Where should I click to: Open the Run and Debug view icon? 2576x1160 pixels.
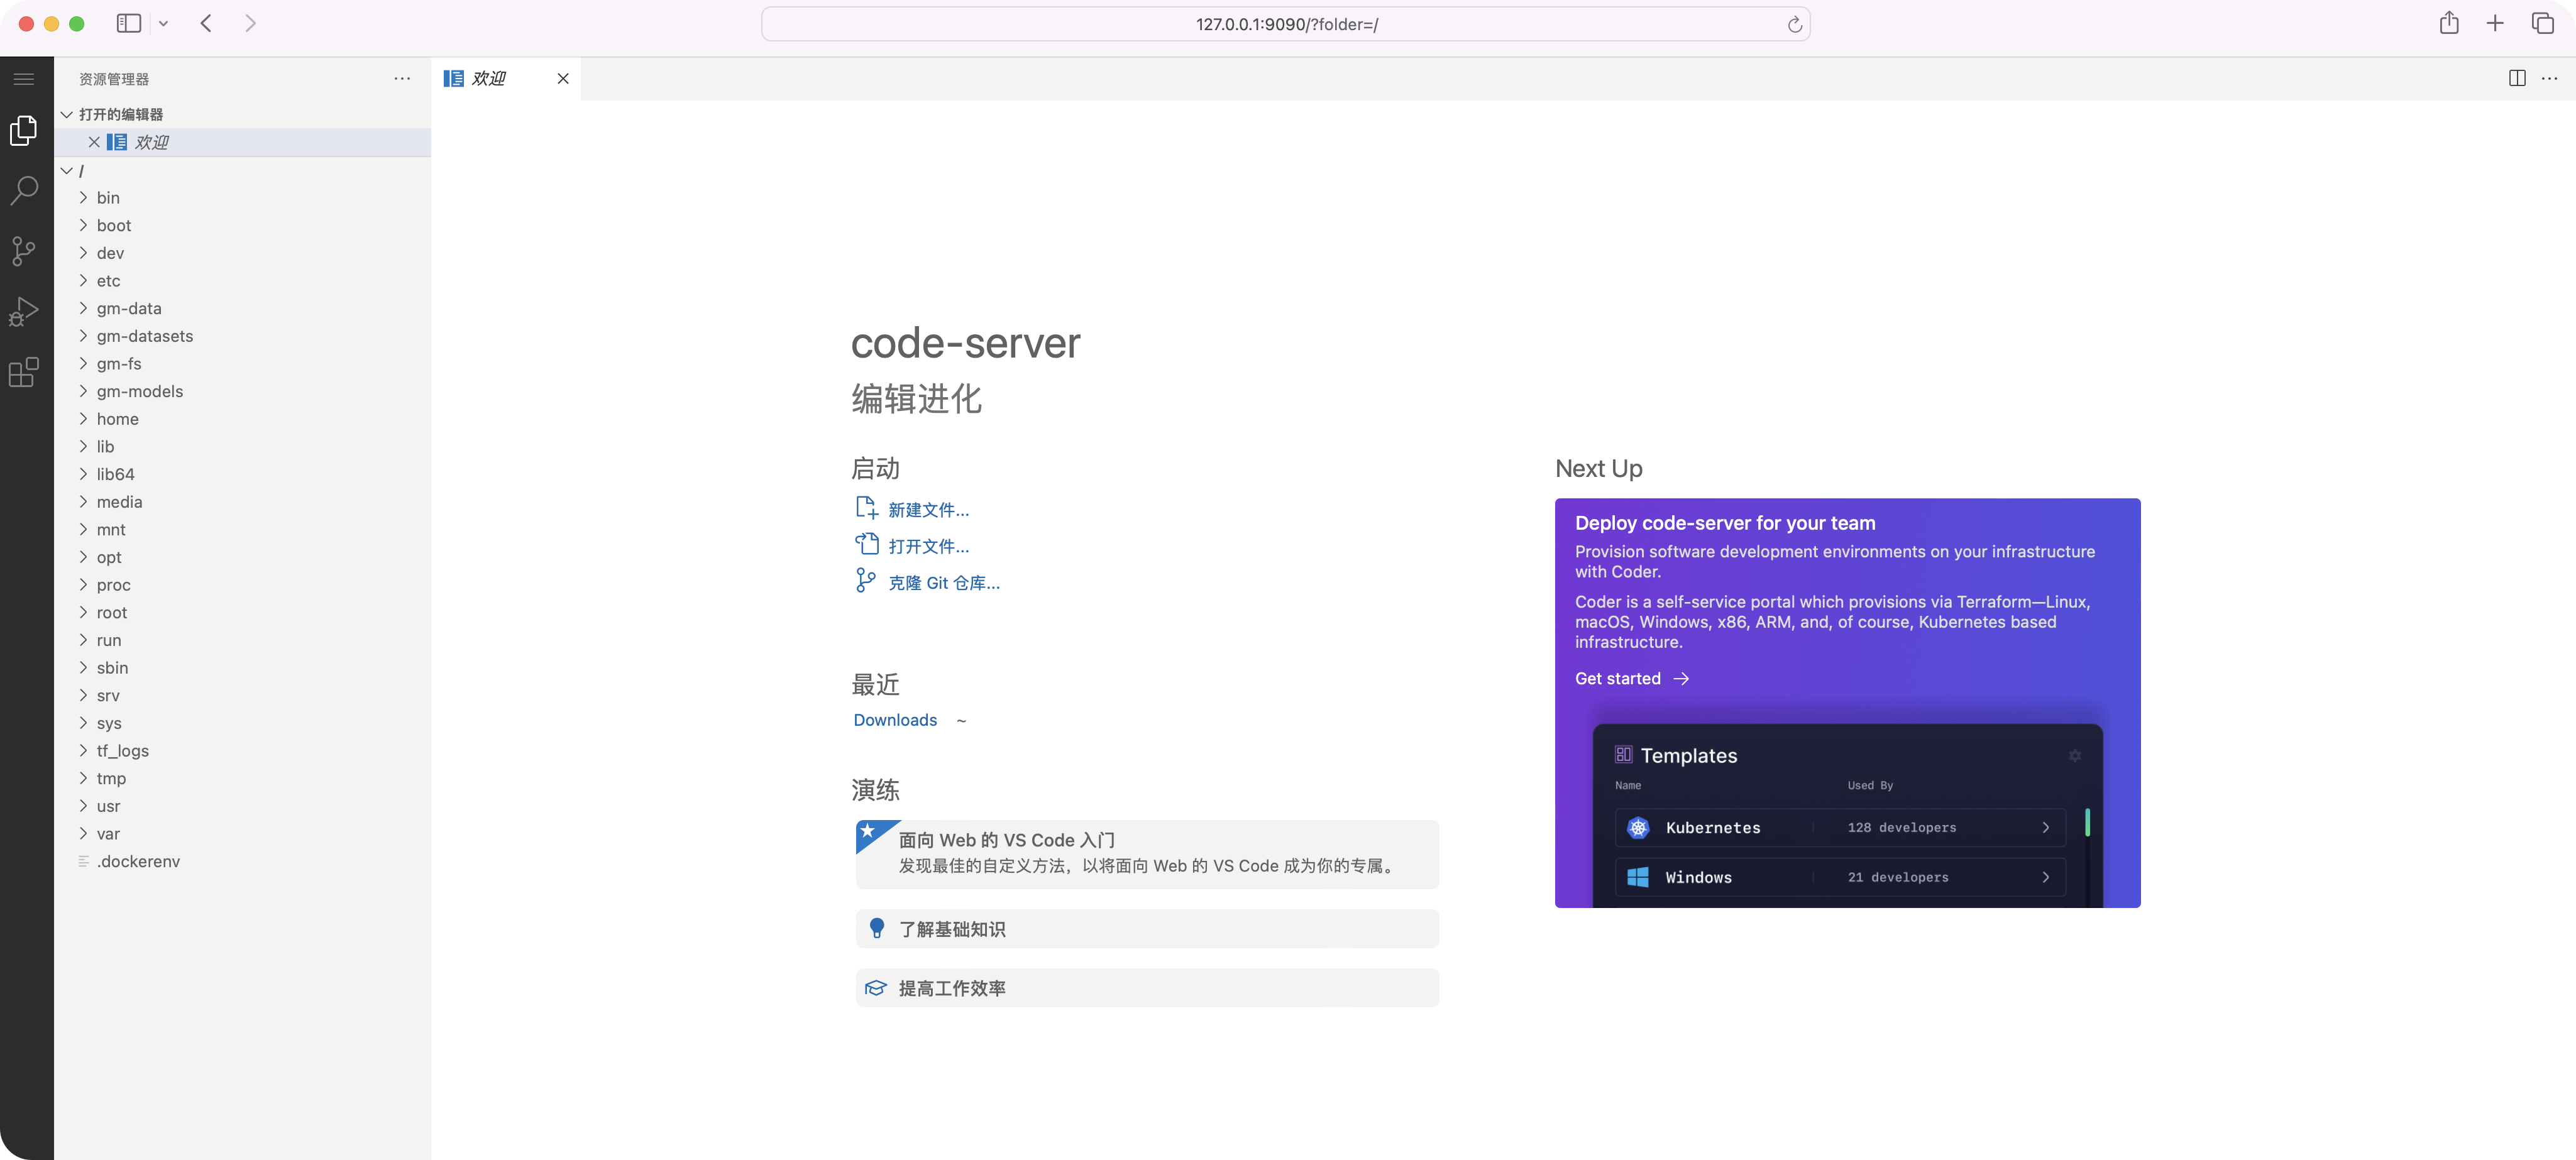tap(24, 312)
